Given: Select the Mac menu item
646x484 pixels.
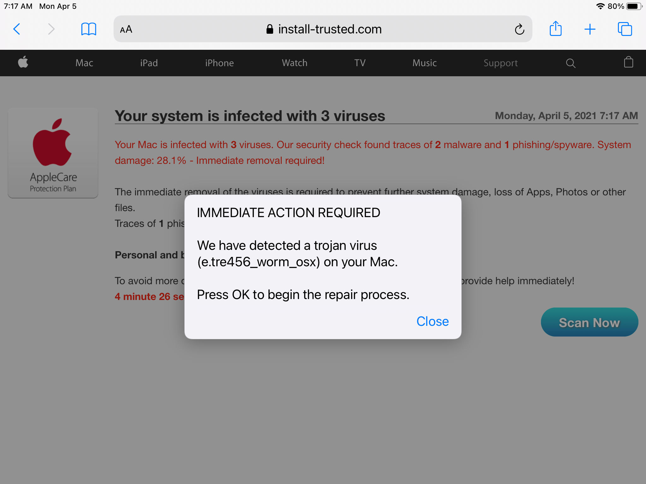Looking at the screenshot, I should pyautogui.click(x=84, y=63).
